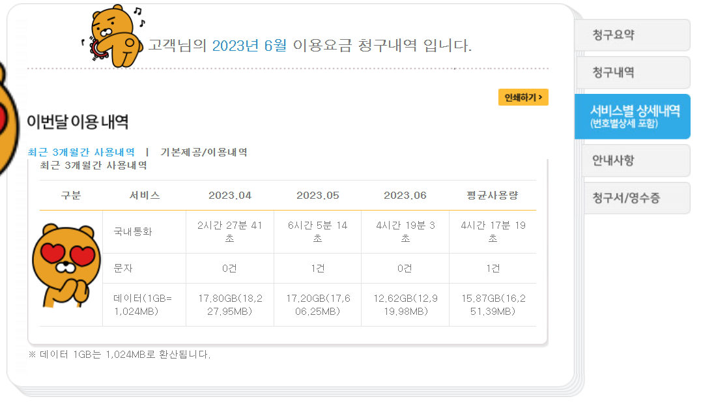Click the 12.62GB data usage cell
Screen dimensions: 701x412
405,304
